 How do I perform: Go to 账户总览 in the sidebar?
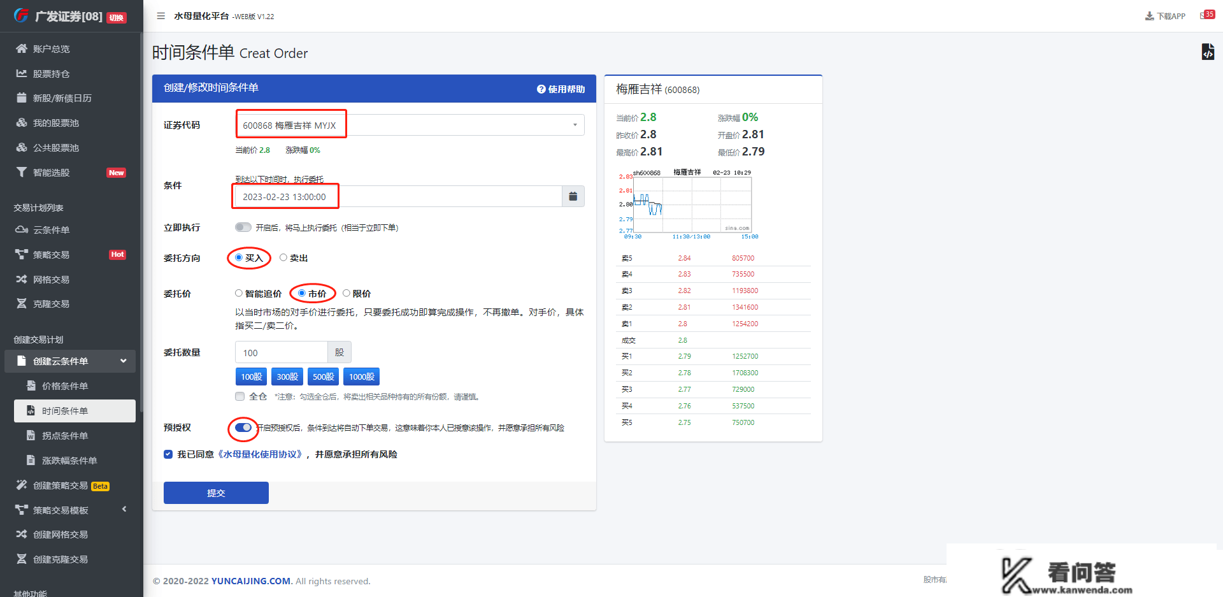71,48
